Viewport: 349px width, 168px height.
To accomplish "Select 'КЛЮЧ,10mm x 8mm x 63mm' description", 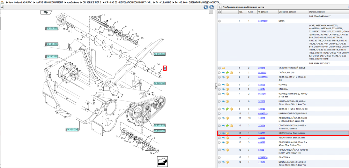I will tap(292, 138).
